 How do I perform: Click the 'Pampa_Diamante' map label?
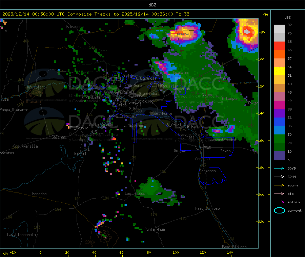(x=14, y=110)
